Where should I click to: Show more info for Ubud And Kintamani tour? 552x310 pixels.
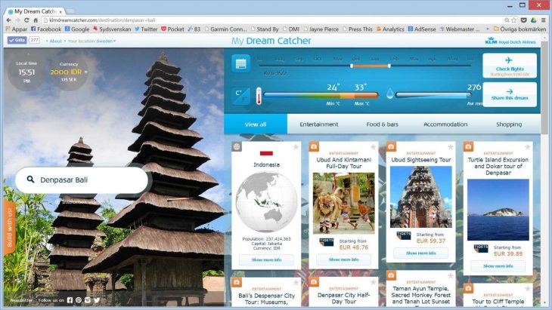343,259
